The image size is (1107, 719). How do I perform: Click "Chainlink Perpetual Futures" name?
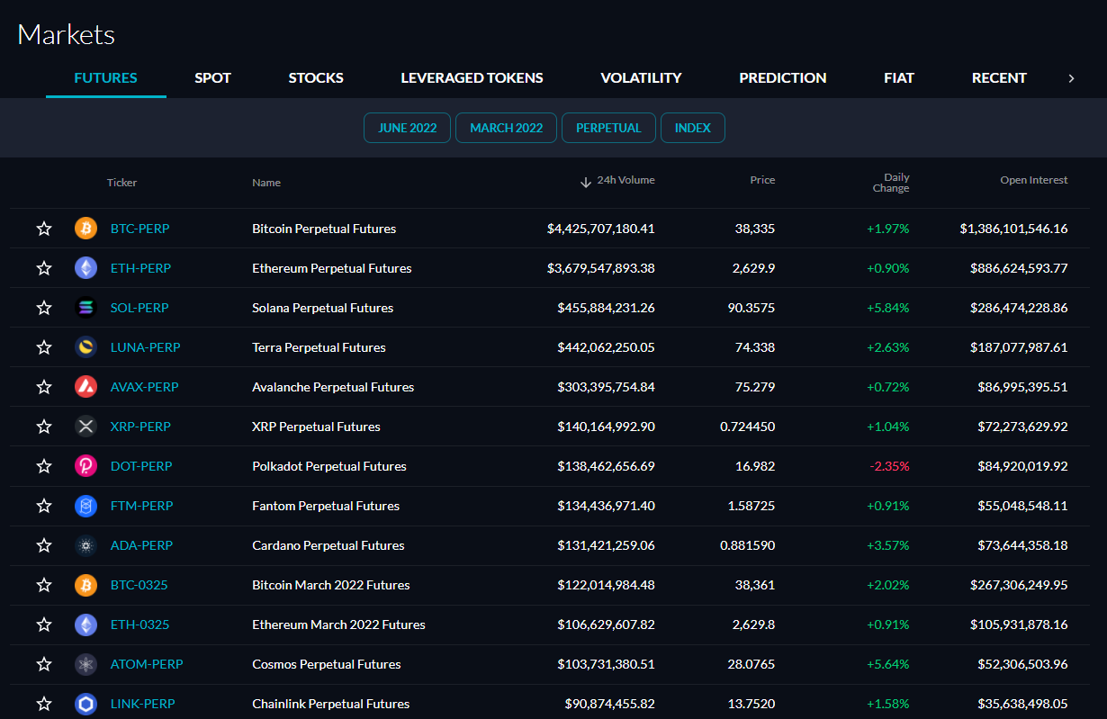[331, 704]
